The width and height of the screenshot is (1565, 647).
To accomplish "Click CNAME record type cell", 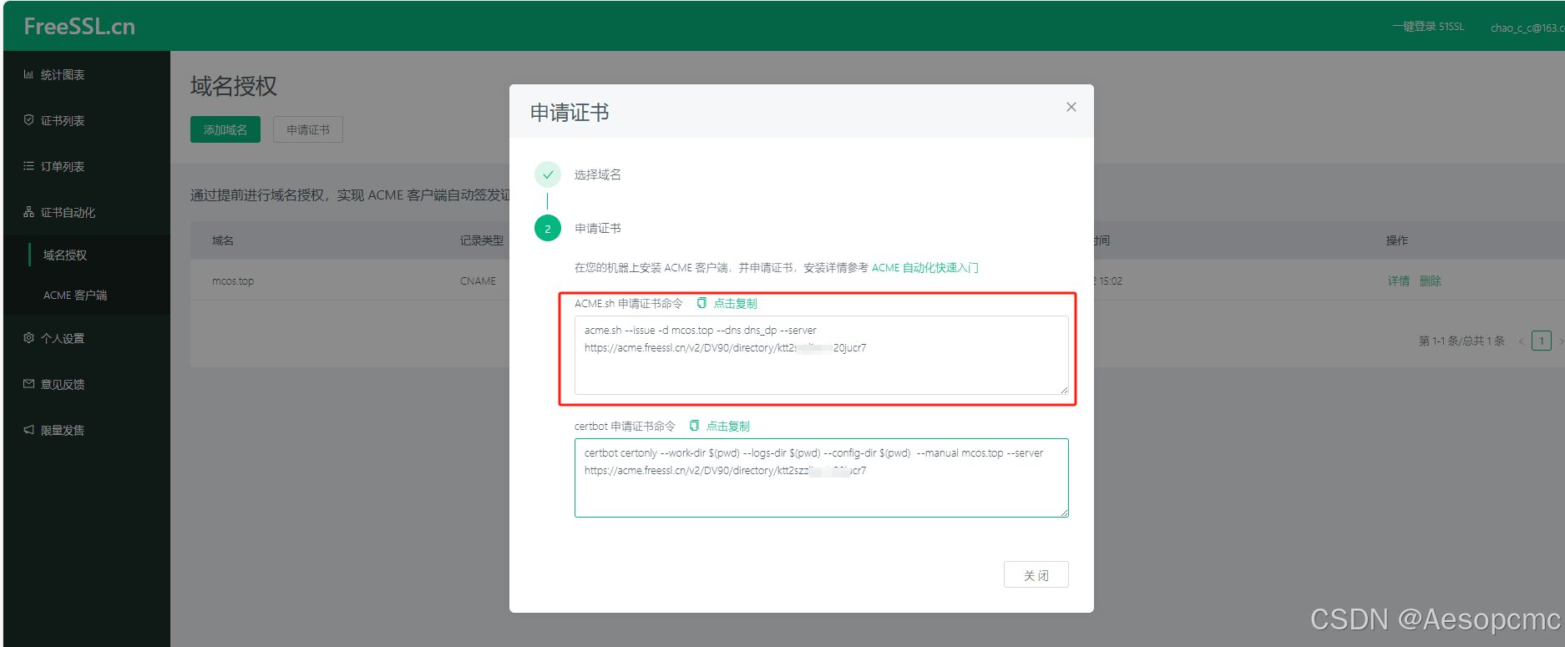I will pyautogui.click(x=478, y=281).
